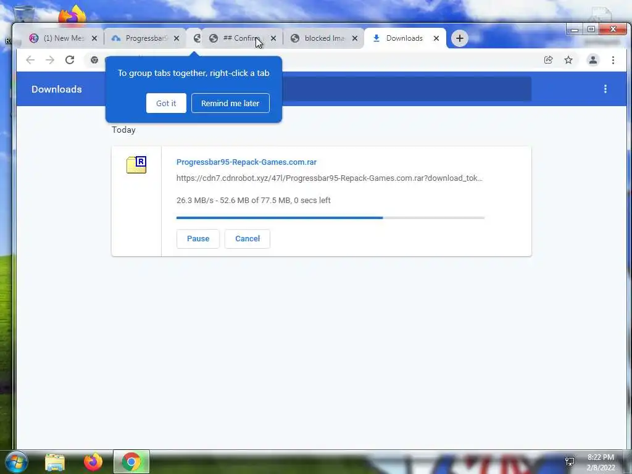632x474 pixels.
Task: Click Remind me later in tip bubble
Action: [x=230, y=103]
